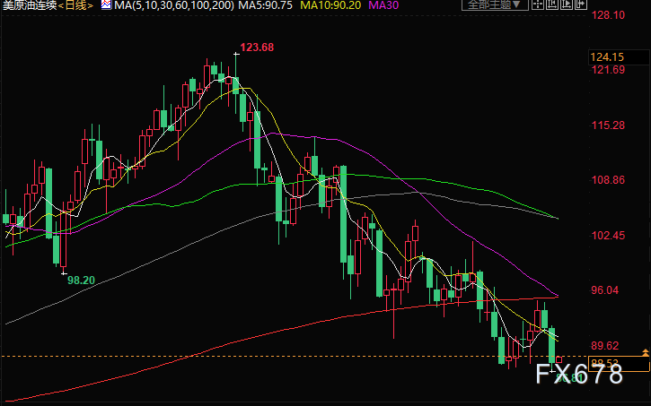Click the orange up-arrow marker above the 89.53 price box
Screen dimensions: 651x406
[646, 352]
